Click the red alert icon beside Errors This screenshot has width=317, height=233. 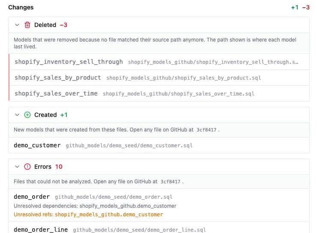click(27, 167)
